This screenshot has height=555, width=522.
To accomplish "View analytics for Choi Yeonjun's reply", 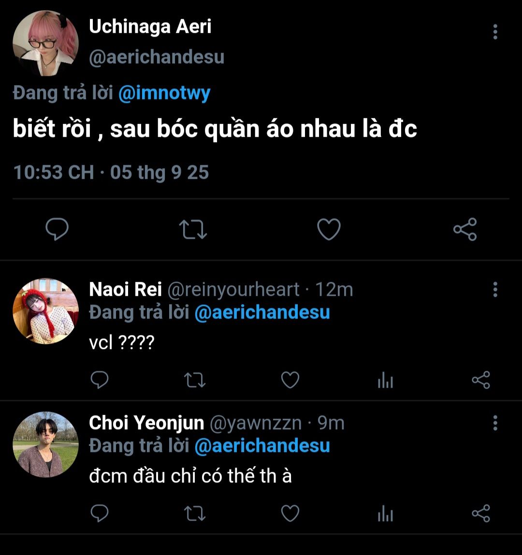I will (x=385, y=514).
